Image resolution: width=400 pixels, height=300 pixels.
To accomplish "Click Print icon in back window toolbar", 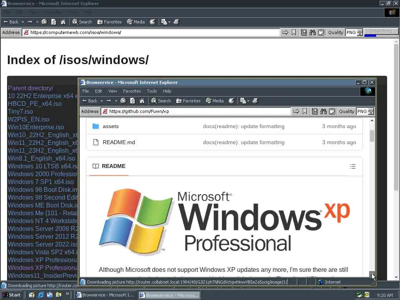I will [177, 22].
